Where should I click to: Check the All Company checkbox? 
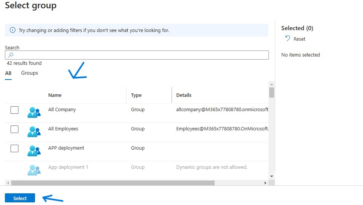pyautogui.click(x=14, y=110)
